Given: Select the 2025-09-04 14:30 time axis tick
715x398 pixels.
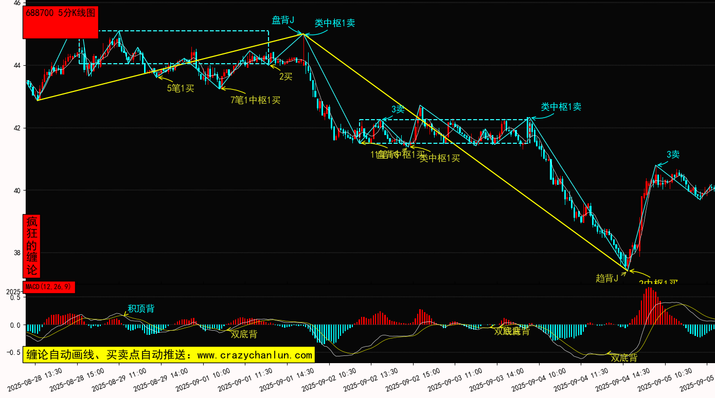Looking at the screenshot, I should [622, 379].
